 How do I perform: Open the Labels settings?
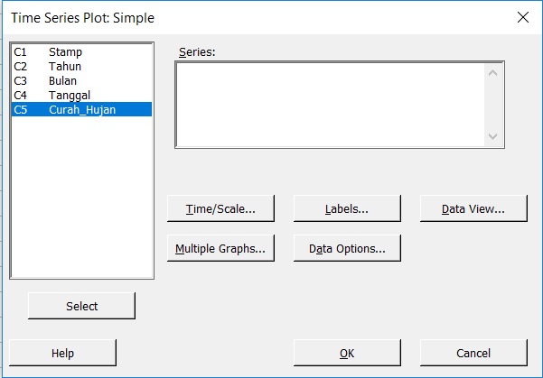pyautogui.click(x=347, y=208)
